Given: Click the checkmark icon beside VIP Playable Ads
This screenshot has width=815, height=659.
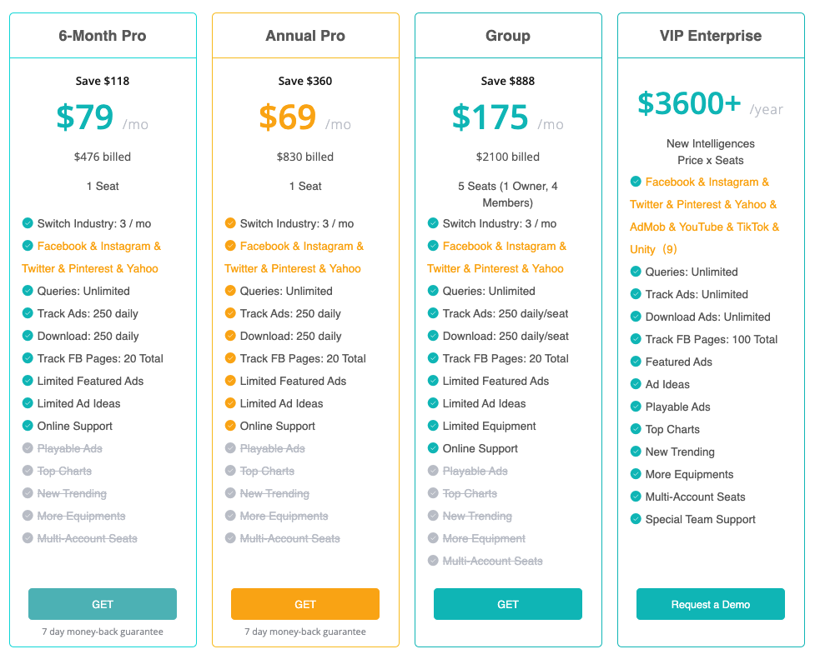Looking at the screenshot, I should [x=636, y=407].
